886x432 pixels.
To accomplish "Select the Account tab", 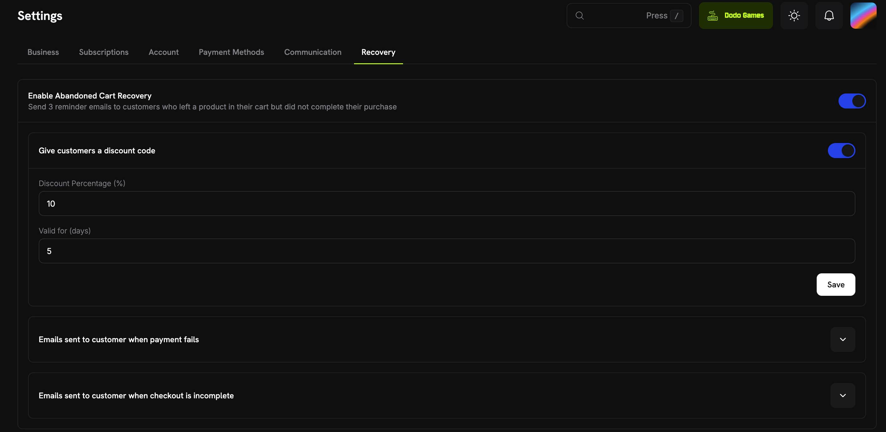I will 163,52.
